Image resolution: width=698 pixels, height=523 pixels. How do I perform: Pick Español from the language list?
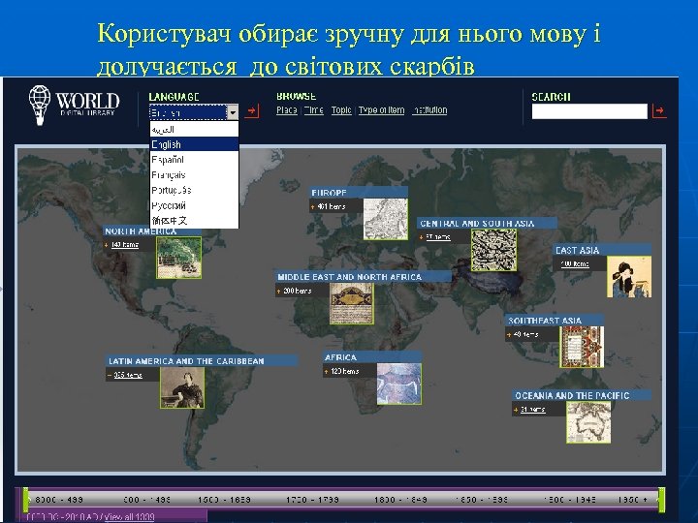(x=194, y=160)
